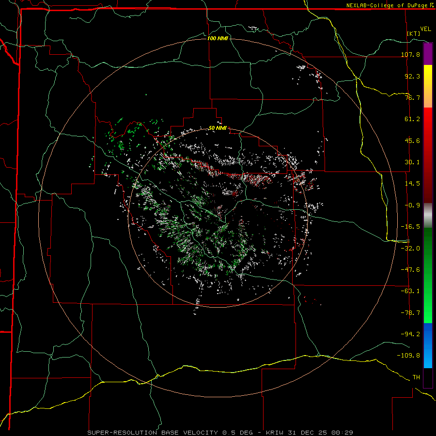Select the -94.2 velocity scale value

pyautogui.click(x=410, y=334)
